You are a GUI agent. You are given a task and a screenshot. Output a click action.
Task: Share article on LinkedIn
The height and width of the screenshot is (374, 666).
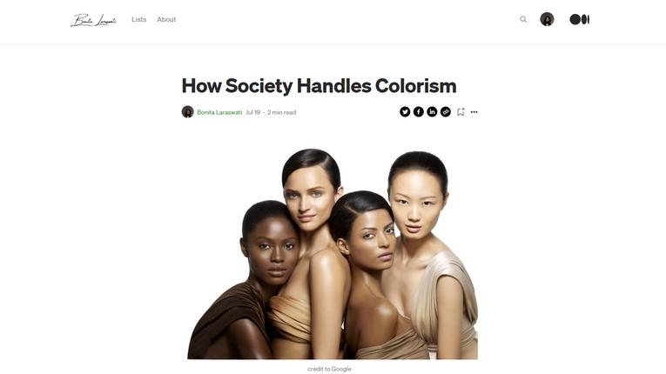[432, 111]
